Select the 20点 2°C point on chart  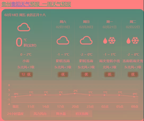75,94
